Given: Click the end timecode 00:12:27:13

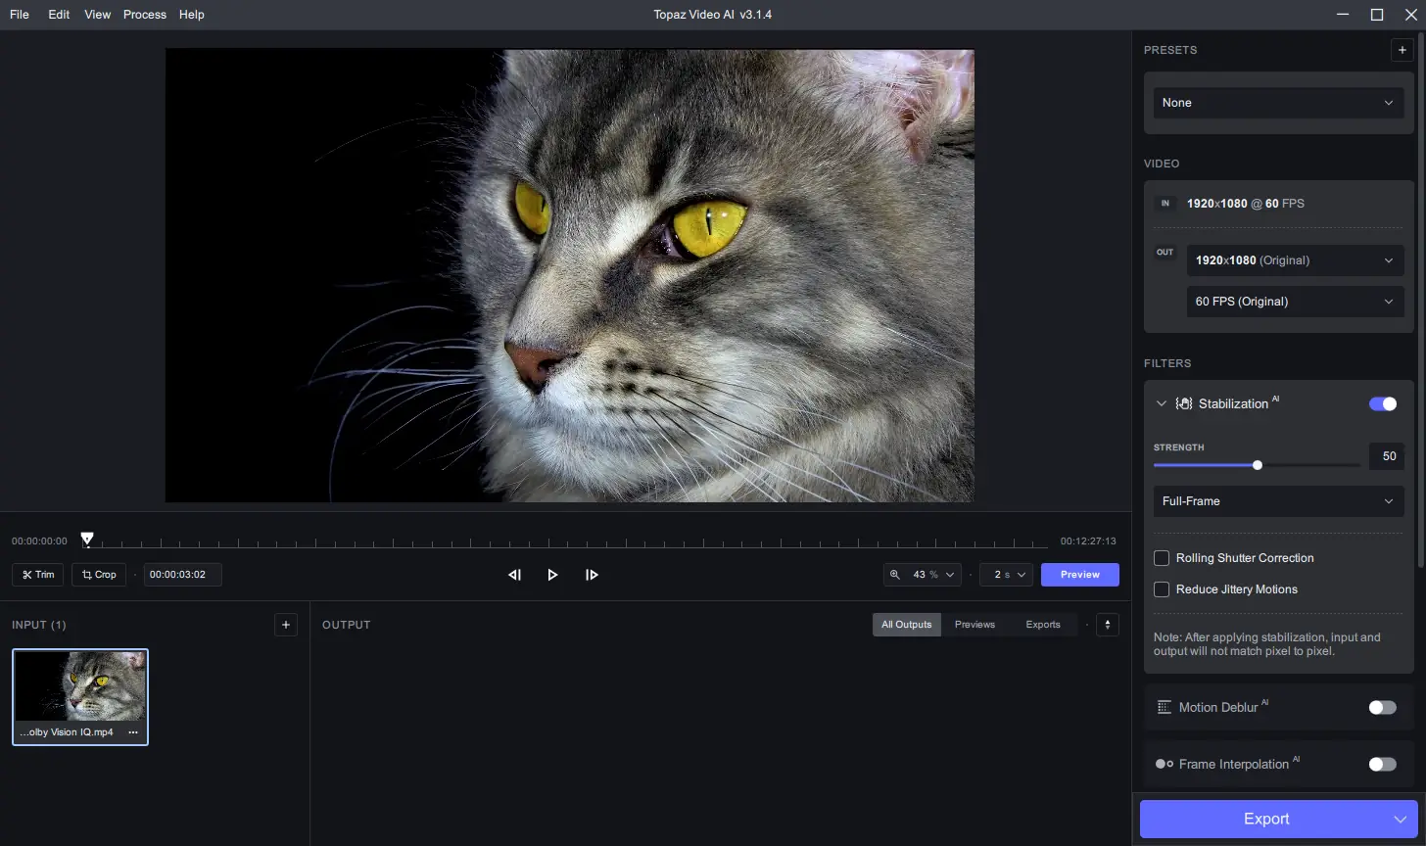Looking at the screenshot, I should click(1088, 540).
